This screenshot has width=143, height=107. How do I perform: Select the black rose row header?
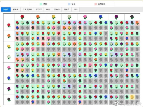click(9, 100)
